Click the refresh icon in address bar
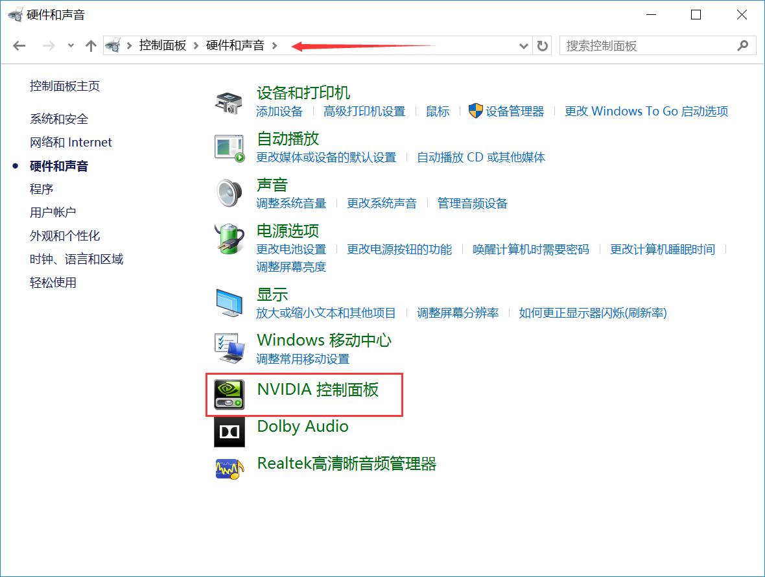765x577 pixels. point(542,45)
